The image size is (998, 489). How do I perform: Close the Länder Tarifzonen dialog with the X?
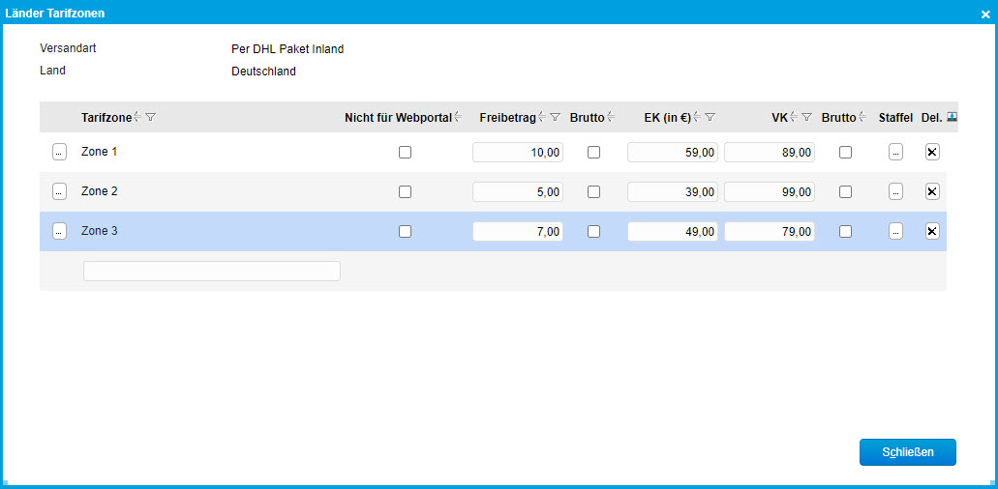pyautogui.click(x=985, y=14)
